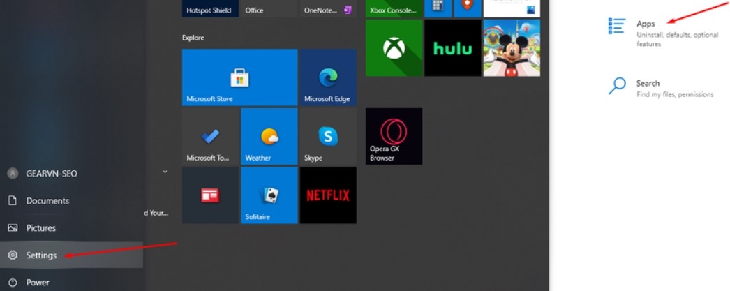Viewport: 730px width, 291px height.
Task: Open the photos tile at top right
Action: (512, 8)
